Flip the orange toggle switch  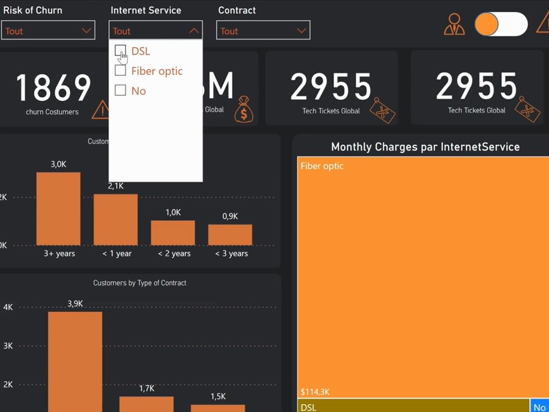coord(501,24)
